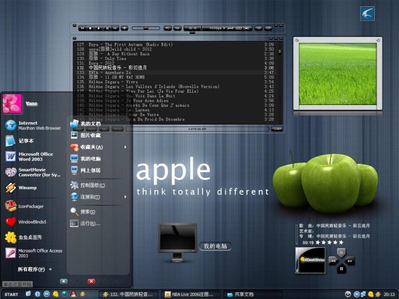Expand the 收藏夹(A) submenu arrow
This screenshot has height=299, width=399.
125,147
